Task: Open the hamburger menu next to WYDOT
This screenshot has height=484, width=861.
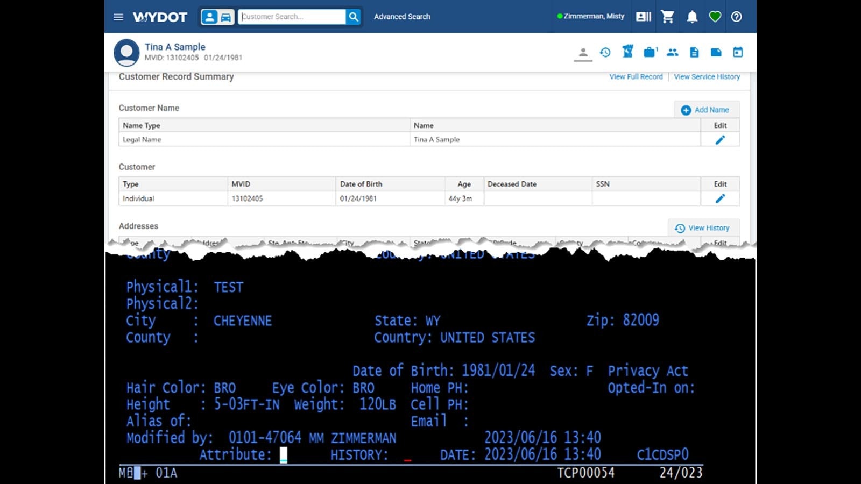Action: 118,17
